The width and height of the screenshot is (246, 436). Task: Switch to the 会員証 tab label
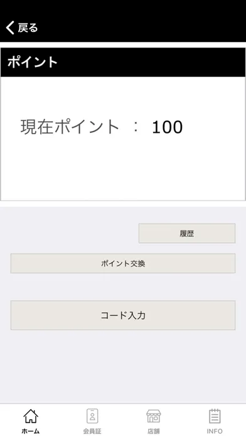pos(92,431)
